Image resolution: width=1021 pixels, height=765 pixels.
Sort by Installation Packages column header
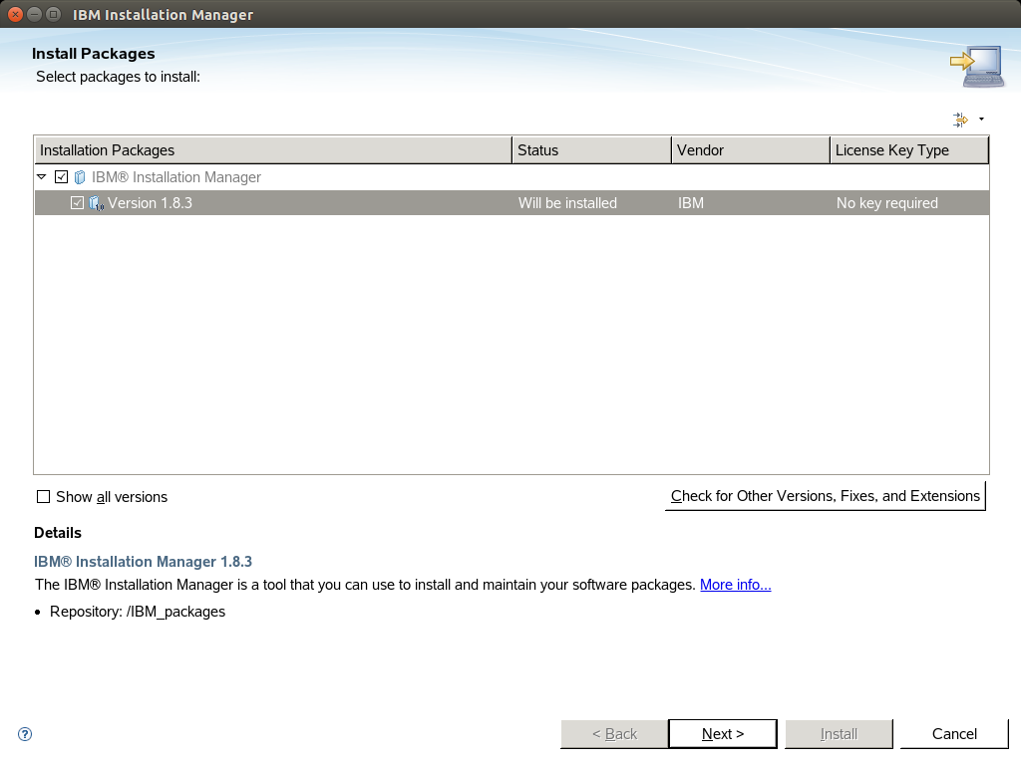273,150
